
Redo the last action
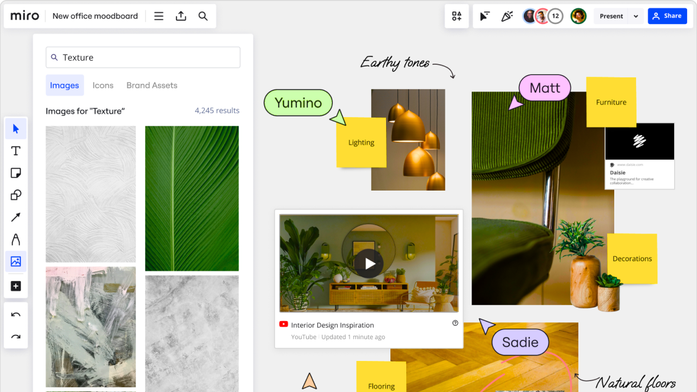tap(16, 337)
